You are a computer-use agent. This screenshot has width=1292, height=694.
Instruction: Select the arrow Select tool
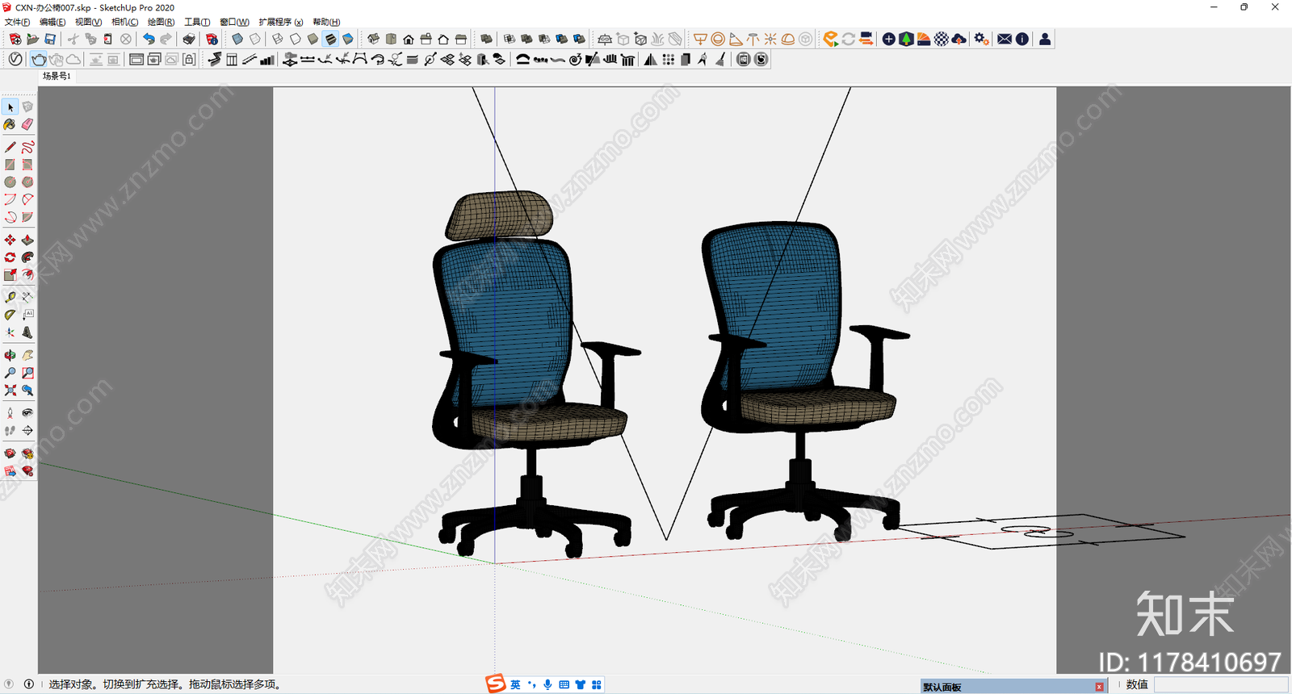(x=10, y=107)
